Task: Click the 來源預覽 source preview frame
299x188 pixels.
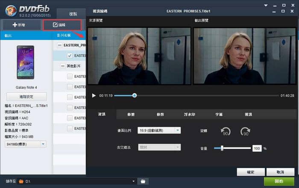Action: (x=139, y=56)
